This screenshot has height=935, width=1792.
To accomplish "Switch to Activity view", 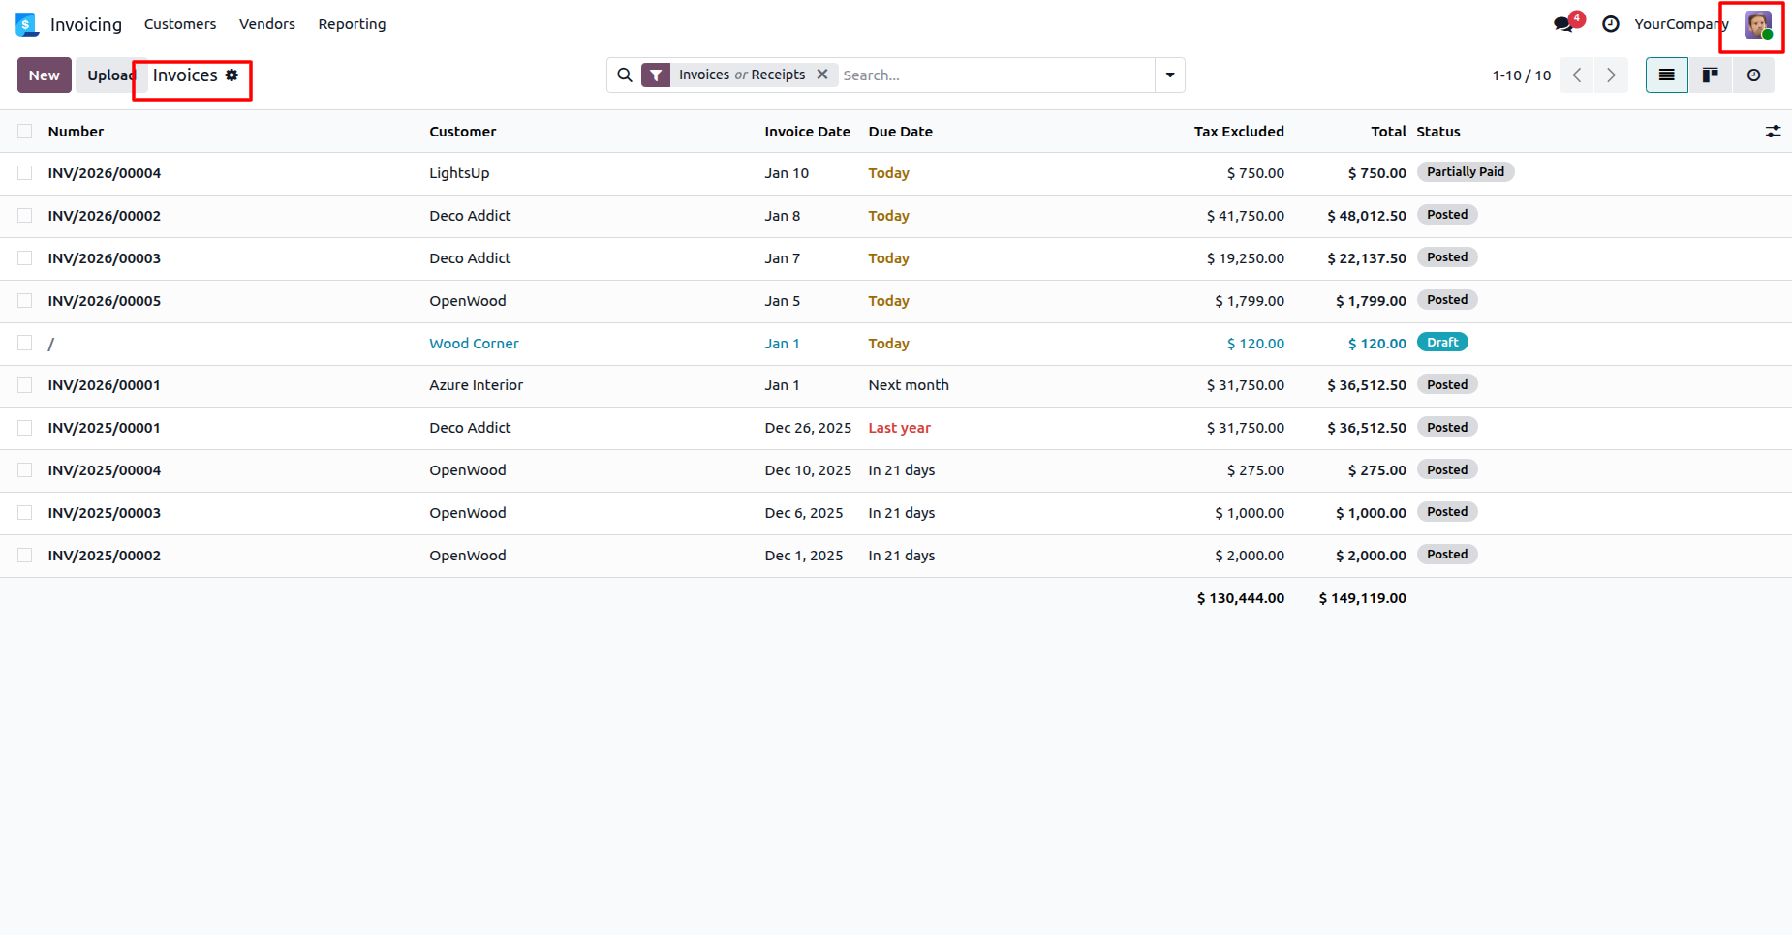I will (1753, 75).
